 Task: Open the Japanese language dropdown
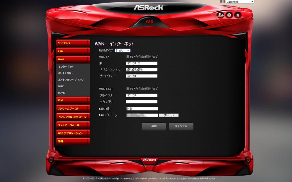pyautogui.click(x=240, y=2)
